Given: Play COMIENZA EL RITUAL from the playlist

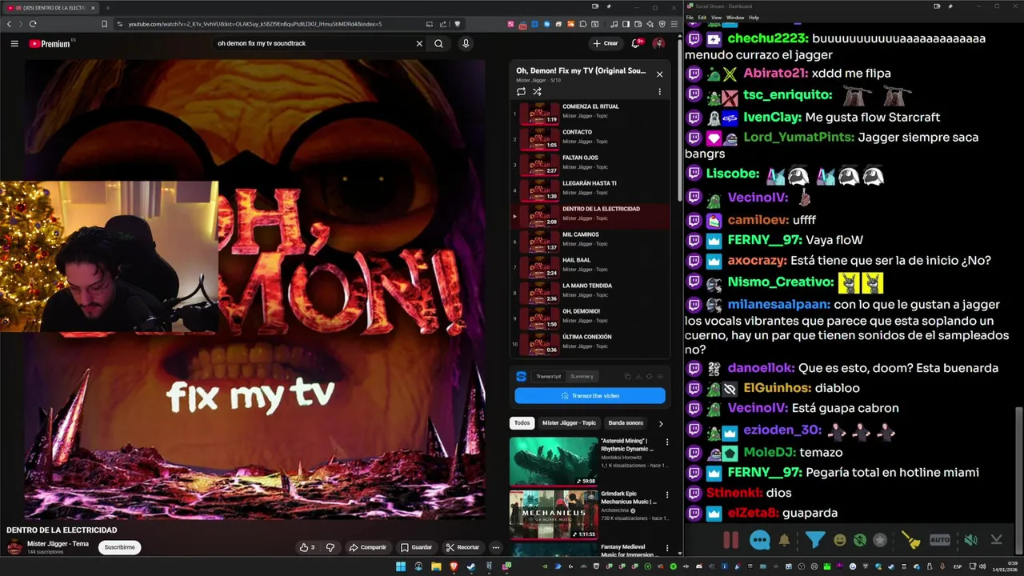Looking at the screenshot, I should 590,114.
